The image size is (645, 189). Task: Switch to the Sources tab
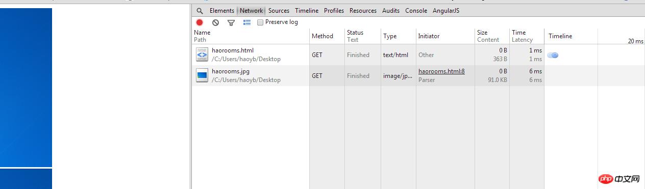click(x=279, y=11)
